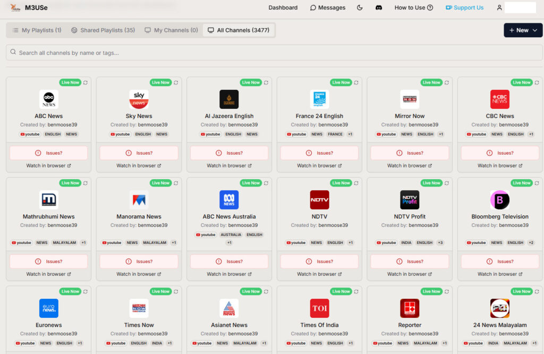Refresh the 24 News Malayalam status
Image resolution: width=544 pixels, height=354 pixels.
coord(537,291)
